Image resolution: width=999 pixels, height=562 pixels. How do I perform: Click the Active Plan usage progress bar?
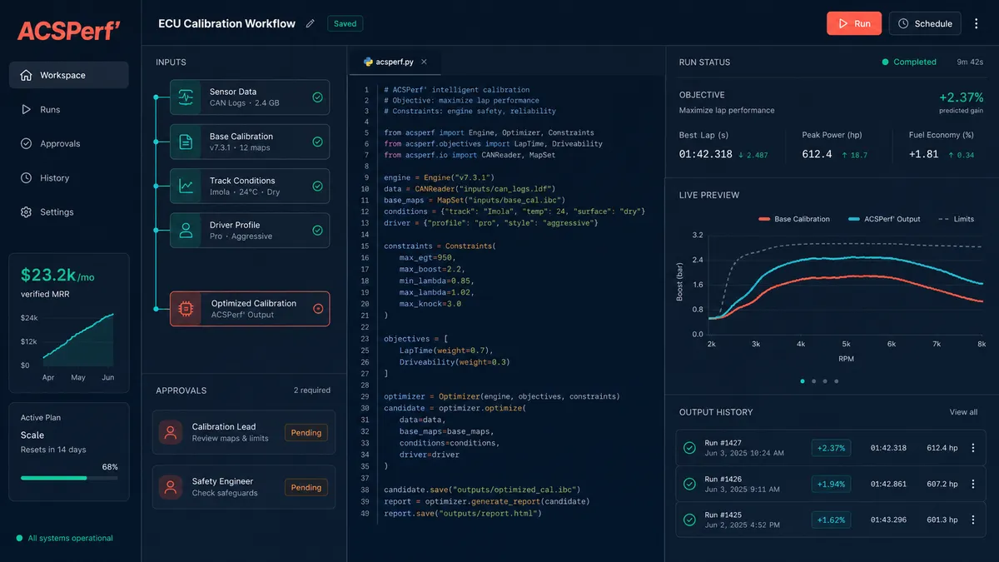click(69, 478)
